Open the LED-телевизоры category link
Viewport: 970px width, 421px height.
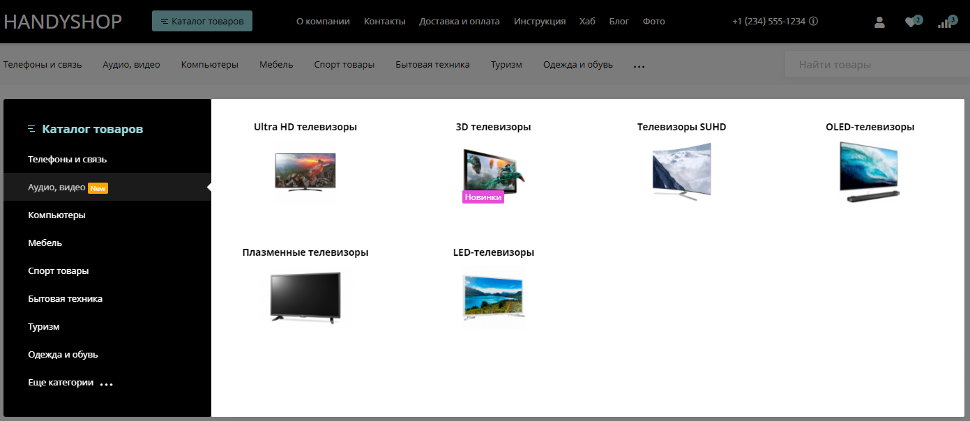tap(493, 252)
